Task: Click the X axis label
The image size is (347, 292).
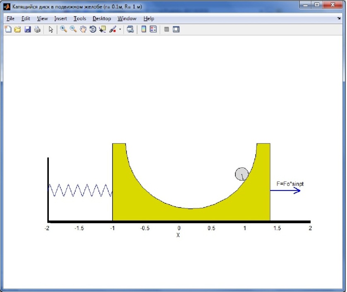Action: point(178,235)
